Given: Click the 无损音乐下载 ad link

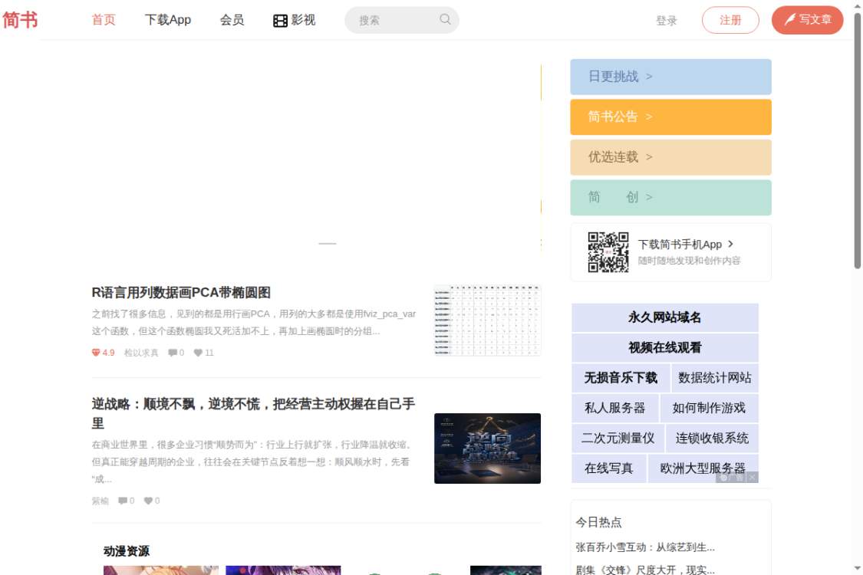Looking at the screenshot, I should point(621,378).
